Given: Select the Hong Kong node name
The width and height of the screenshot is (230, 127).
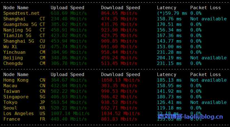Looking at the screenshot, I should coord(16,80).
